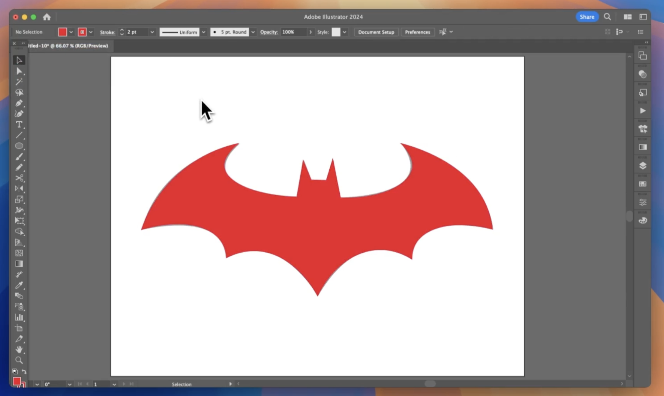Viewport: 664px width, 396px height.
Task: Expand the Opacity slider arrow
Action: pyautogui.click(x=310, y=32)
